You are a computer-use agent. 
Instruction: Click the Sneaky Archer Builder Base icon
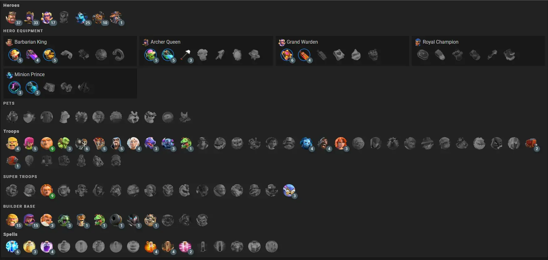tap(29, 220)
